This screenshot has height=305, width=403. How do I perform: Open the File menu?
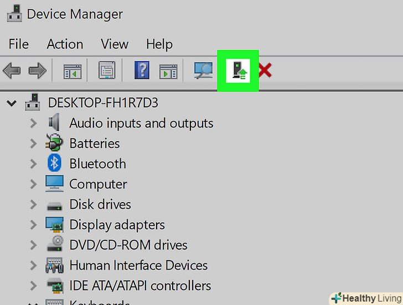click(18, 44)
